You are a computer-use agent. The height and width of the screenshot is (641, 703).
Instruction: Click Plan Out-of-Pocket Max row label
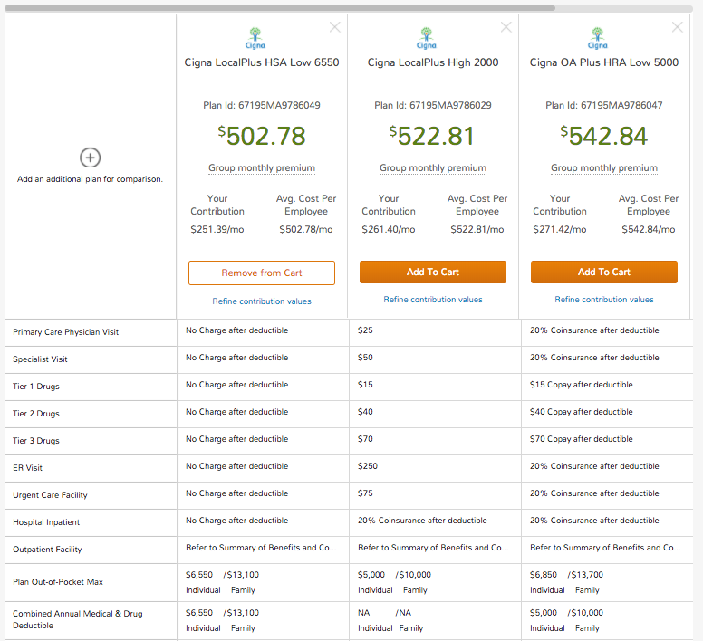tap(58, 582)
